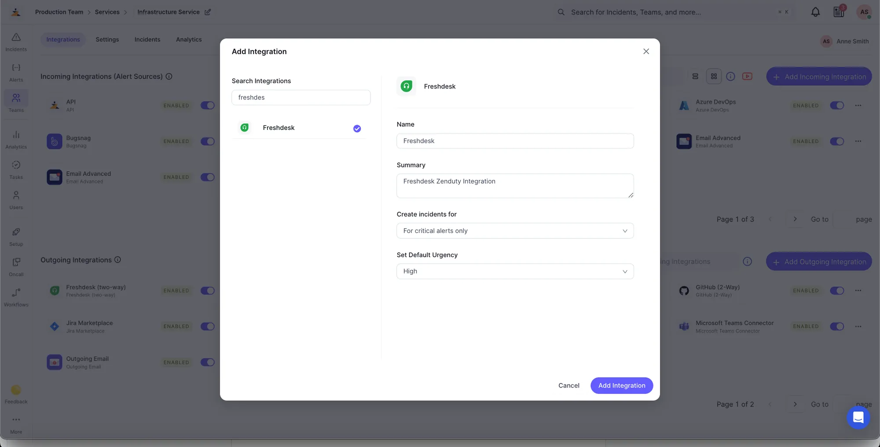880x447 pixels.
Task: Select Freshdesk in the search results
Action: click(x=299, y=128)
